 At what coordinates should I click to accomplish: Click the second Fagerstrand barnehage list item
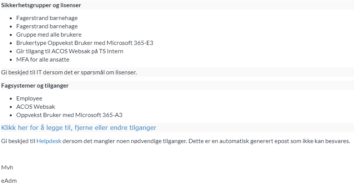47,26
